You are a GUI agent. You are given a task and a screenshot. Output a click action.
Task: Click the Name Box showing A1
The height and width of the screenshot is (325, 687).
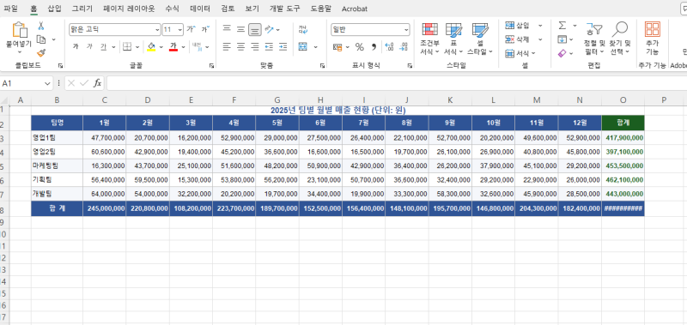(22, 83)
